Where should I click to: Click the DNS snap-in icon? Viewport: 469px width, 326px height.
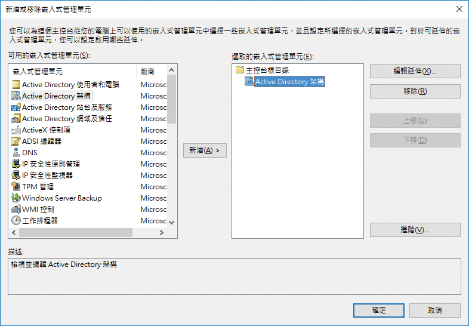[x=16, y=153]
